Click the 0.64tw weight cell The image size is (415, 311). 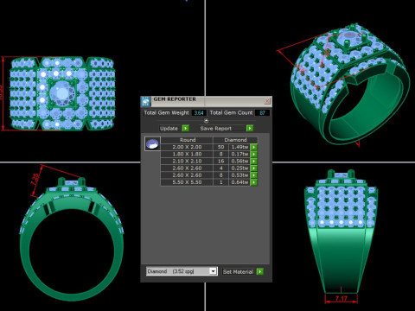pos(239,182)
